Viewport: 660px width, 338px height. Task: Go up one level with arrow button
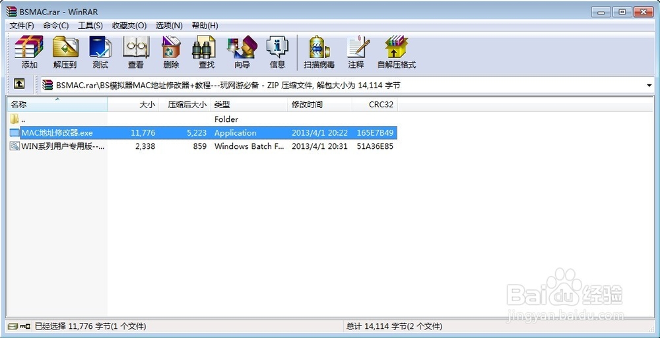[18, 84]
